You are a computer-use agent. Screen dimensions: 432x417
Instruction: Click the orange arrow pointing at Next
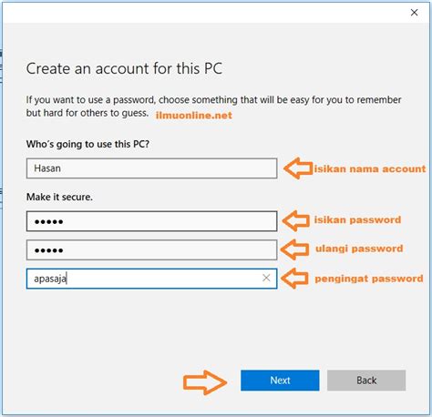(205, 382)
